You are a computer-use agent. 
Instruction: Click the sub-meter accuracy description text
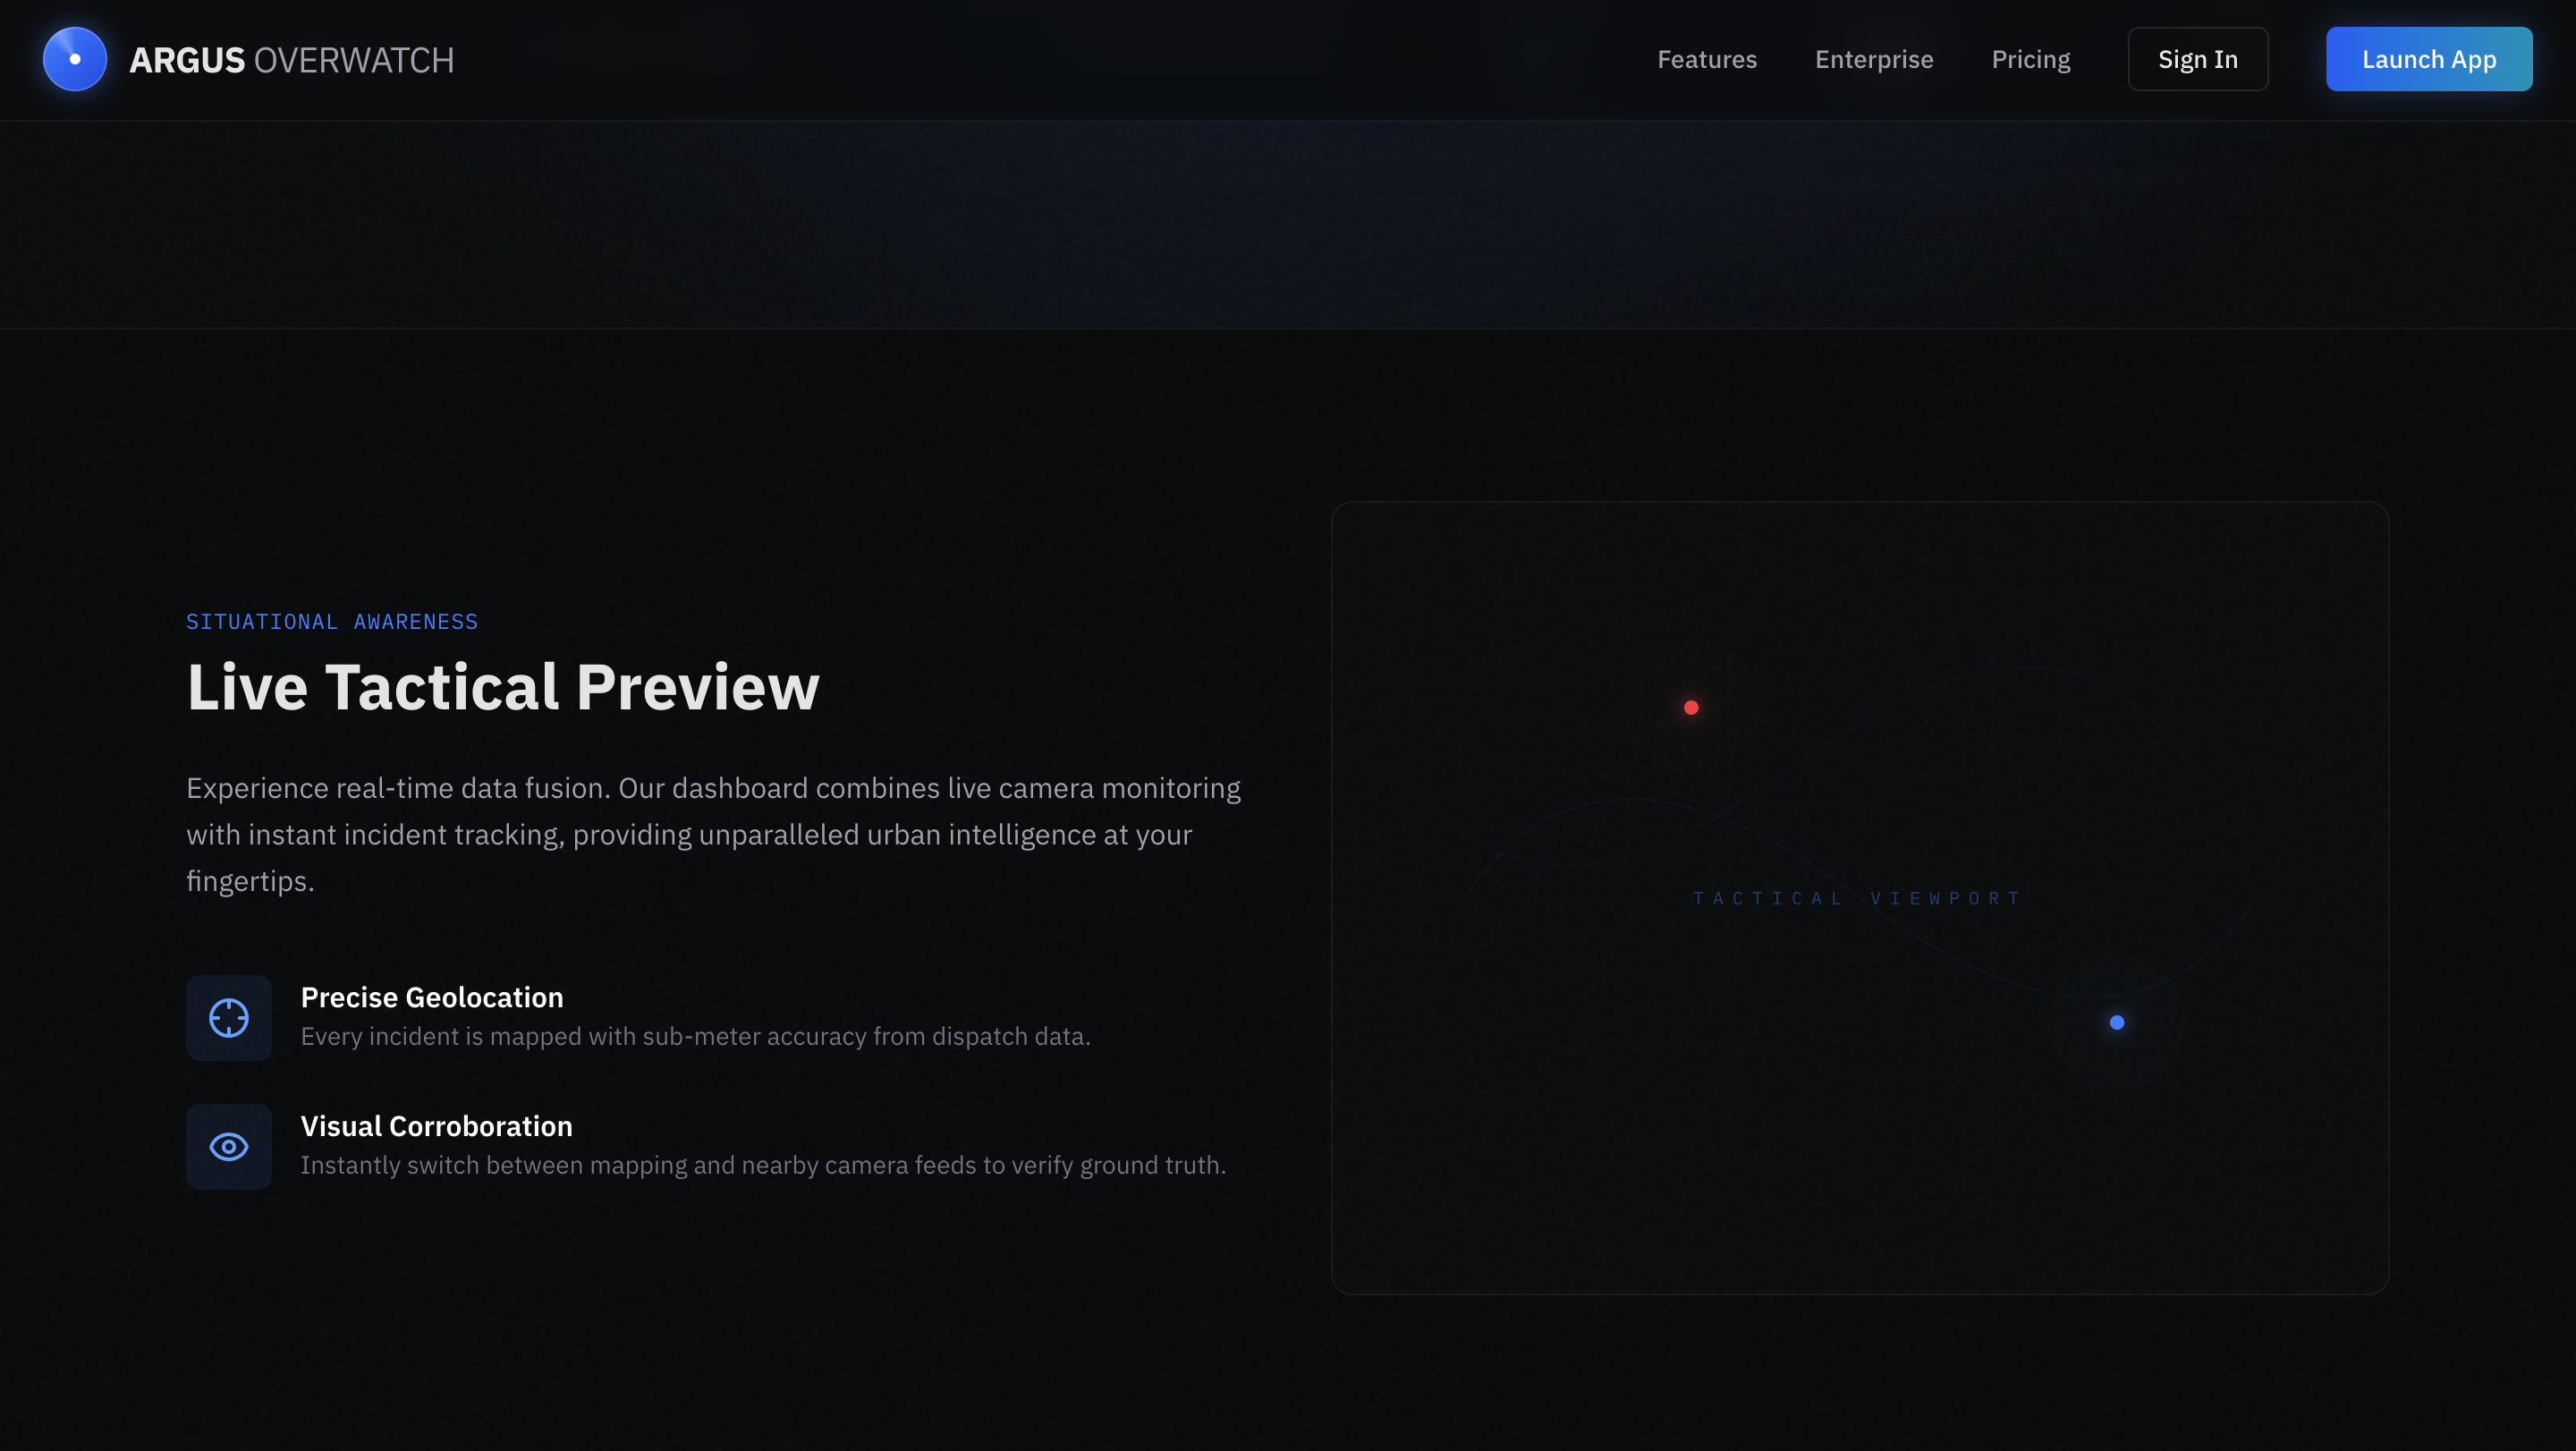point(695,1036)
